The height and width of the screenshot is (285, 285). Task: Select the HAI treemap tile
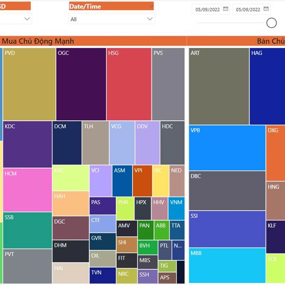tap(71, 273)
